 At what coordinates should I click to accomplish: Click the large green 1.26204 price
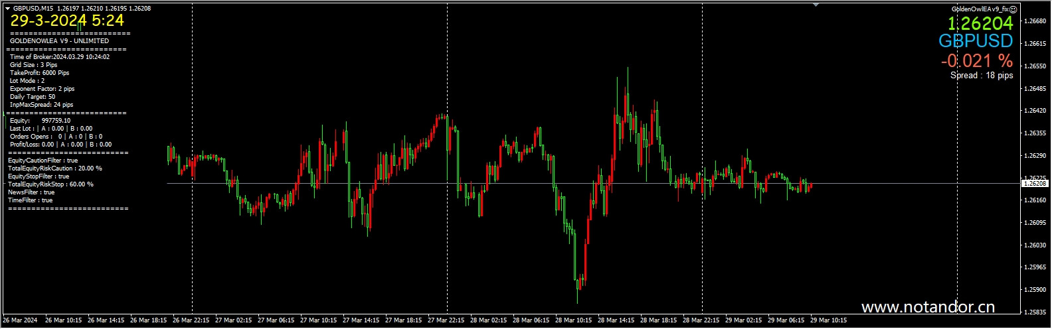980,24
